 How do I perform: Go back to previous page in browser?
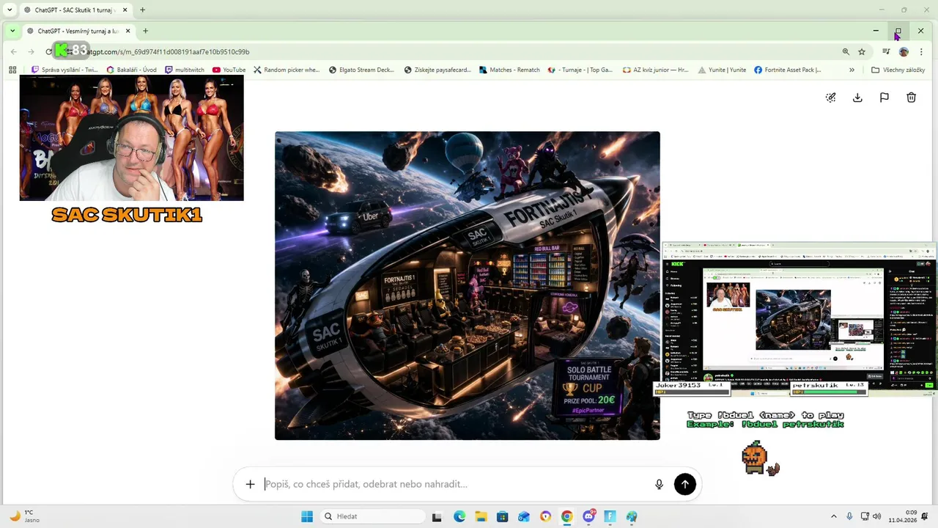click(13, 51)
